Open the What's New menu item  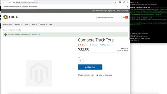pyautogui.click(x=7, y=24)
